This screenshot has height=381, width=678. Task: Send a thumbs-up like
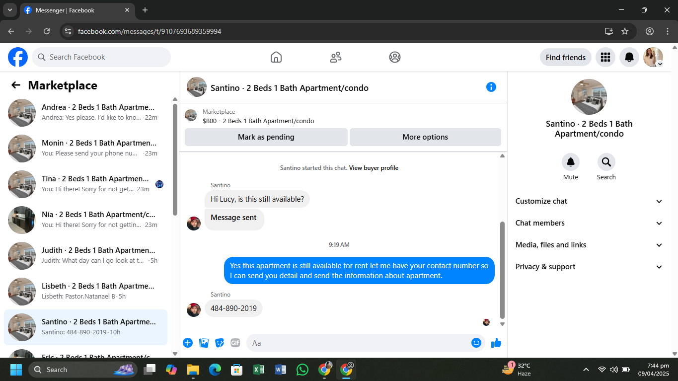(x=496, y=343)
